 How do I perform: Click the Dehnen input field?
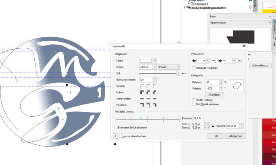213,82
